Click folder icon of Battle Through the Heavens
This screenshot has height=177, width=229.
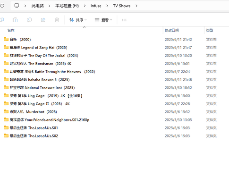6,71
